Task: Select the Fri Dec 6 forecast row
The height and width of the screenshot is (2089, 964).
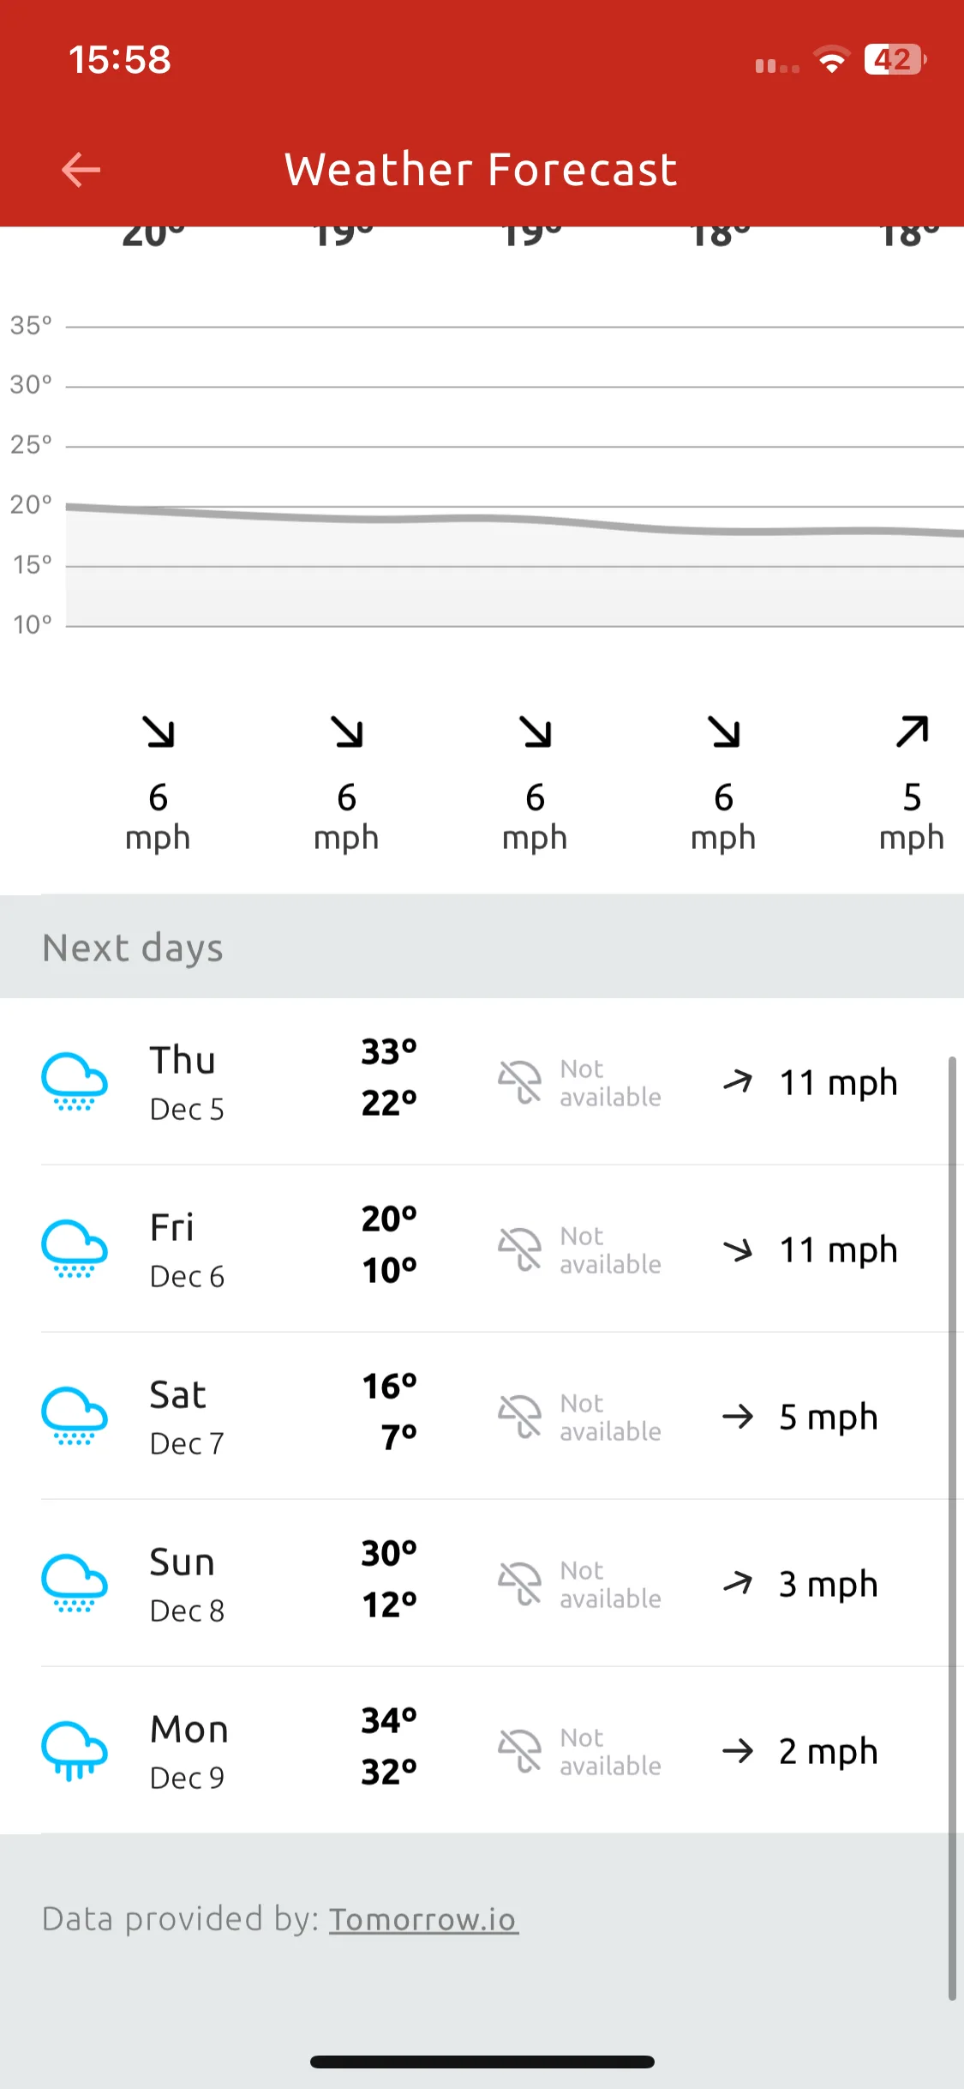Action: tap(482, 1249)
